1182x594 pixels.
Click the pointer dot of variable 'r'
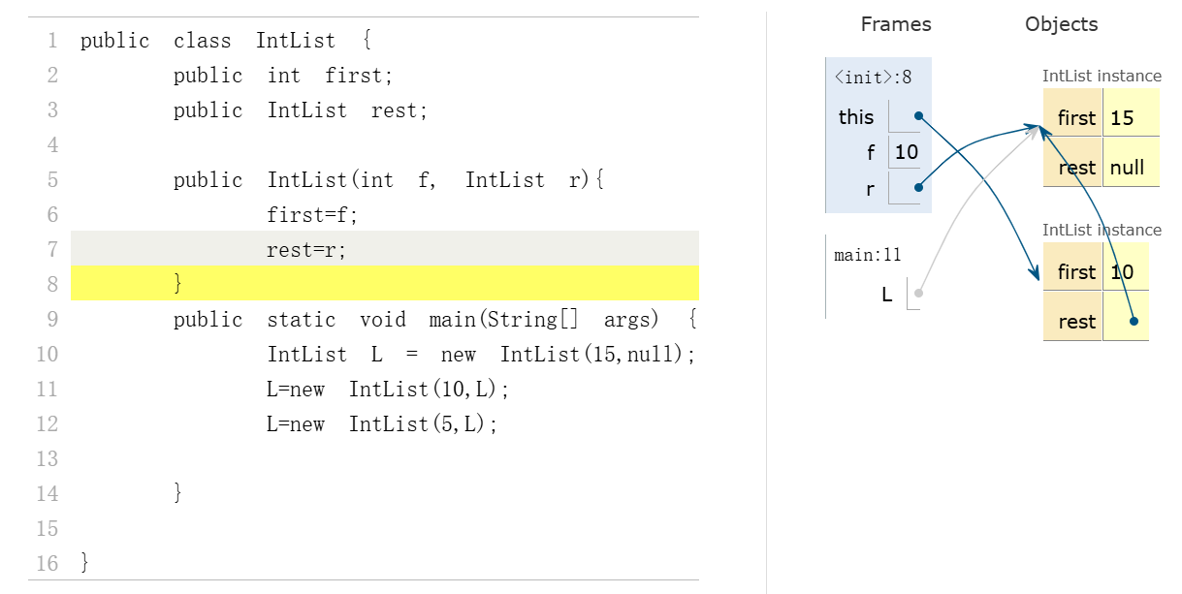[x=918, y=188]
